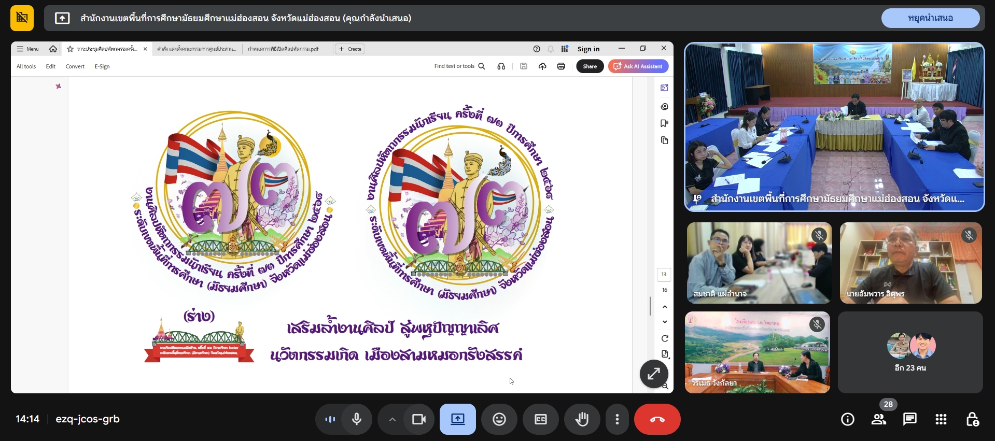Open more options three-dot menu

(x=616, y=419)
